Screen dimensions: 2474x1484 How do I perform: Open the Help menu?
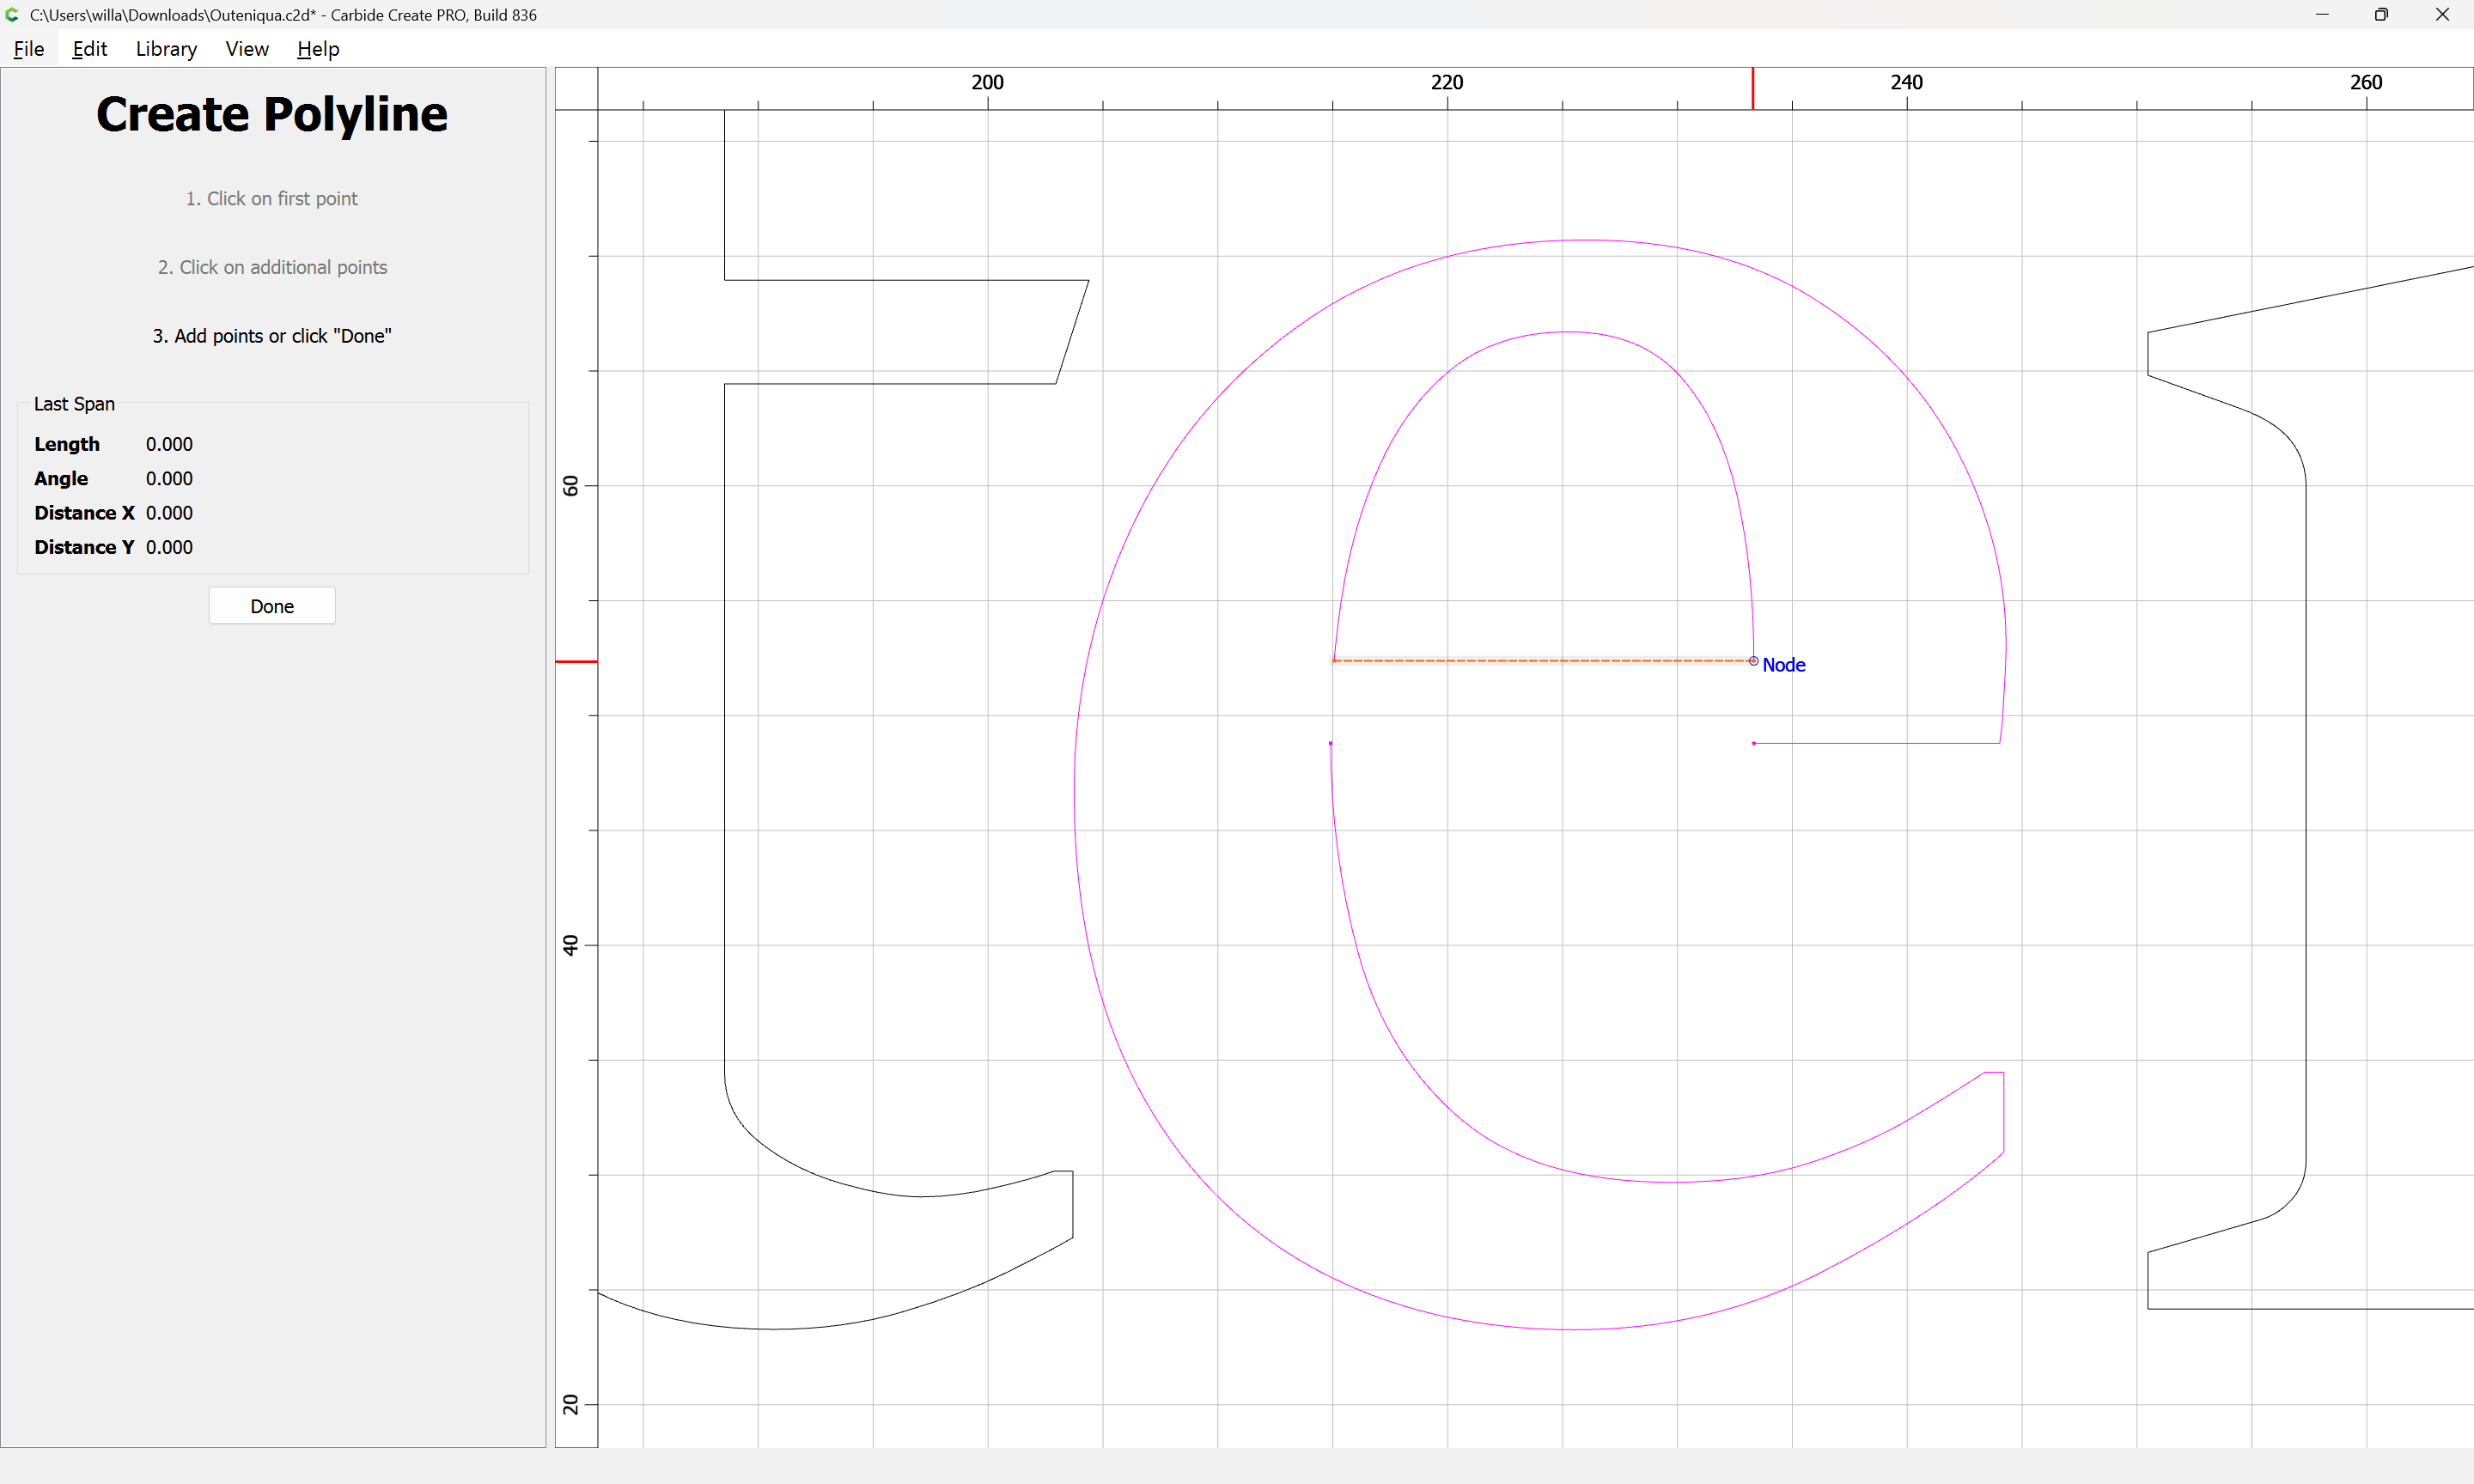(318, 49)
